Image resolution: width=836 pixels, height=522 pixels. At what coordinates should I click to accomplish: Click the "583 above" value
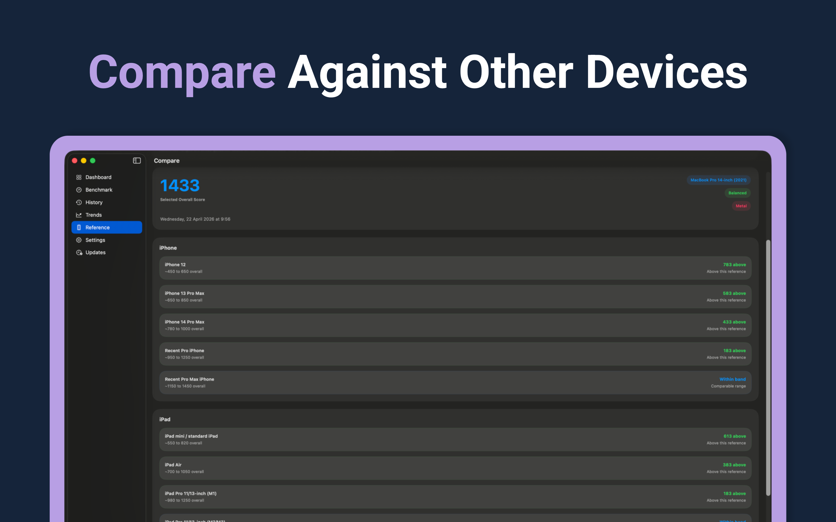click(734, 293)
